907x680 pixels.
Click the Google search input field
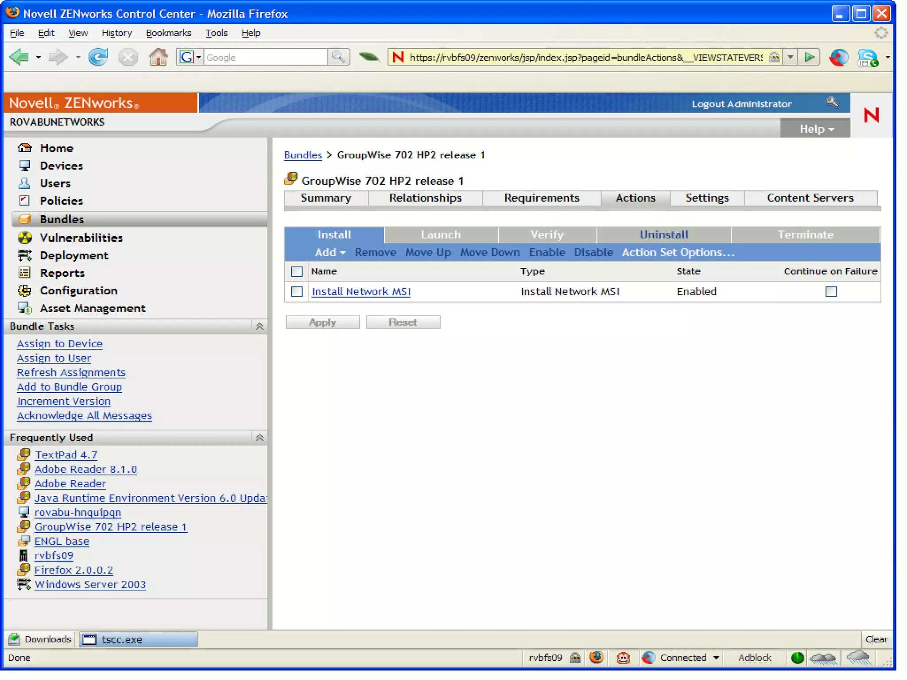pos(265,58)
